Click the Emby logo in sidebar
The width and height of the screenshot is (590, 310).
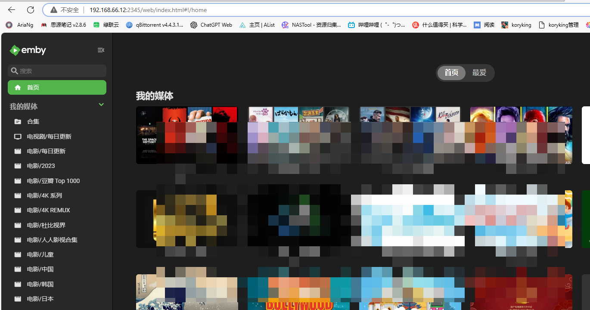pos(28,50)
